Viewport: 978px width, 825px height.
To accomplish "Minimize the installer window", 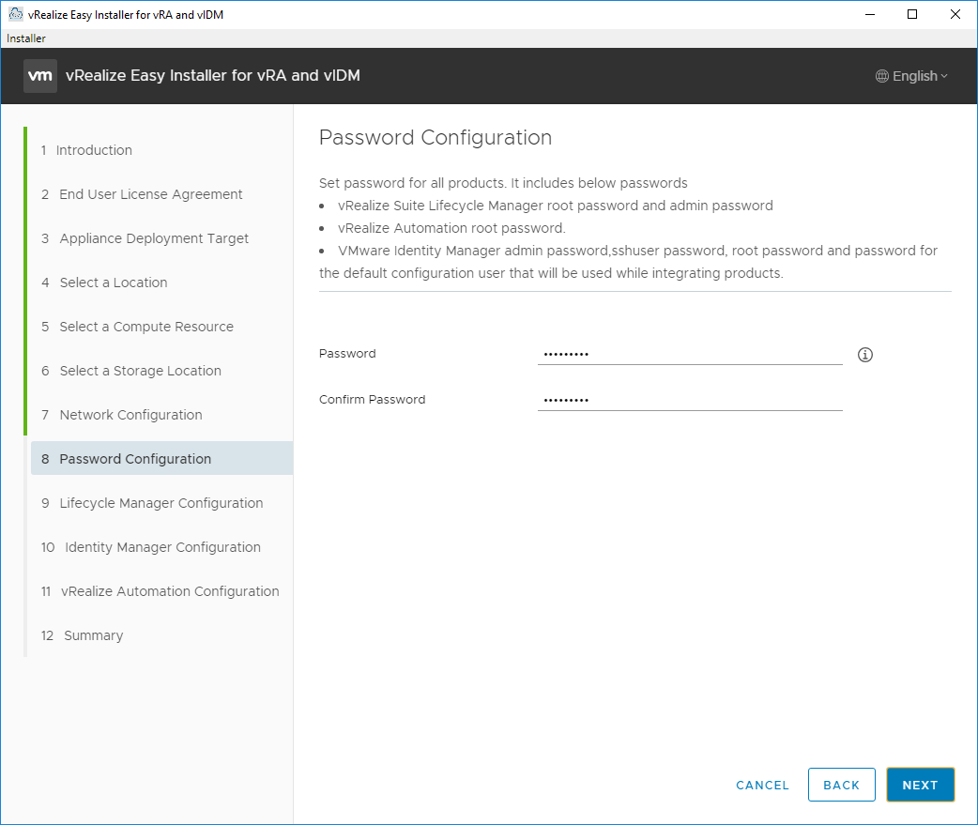I will [870, 14].
